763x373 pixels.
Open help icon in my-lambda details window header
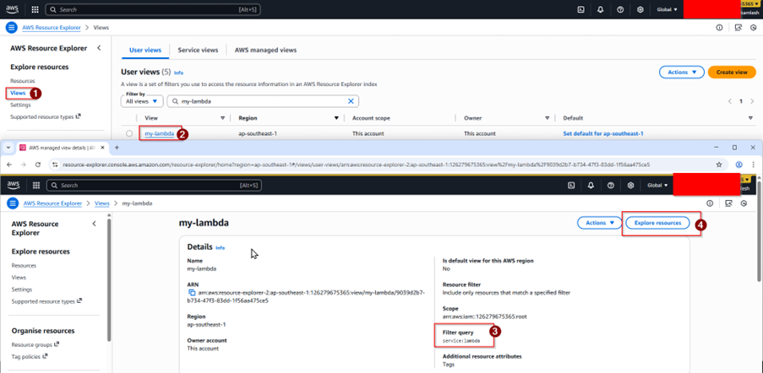[x=611, y=185]
